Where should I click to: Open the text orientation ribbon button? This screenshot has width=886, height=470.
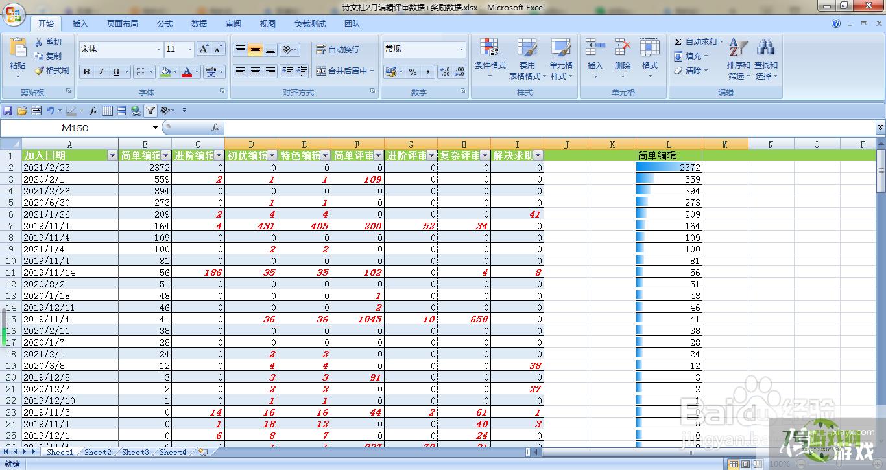[x=290, y=50]
